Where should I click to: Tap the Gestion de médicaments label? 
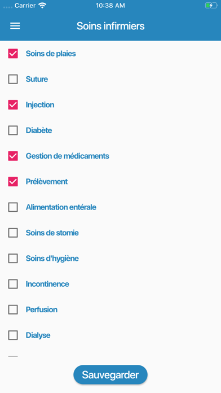(x=68, y=156)
